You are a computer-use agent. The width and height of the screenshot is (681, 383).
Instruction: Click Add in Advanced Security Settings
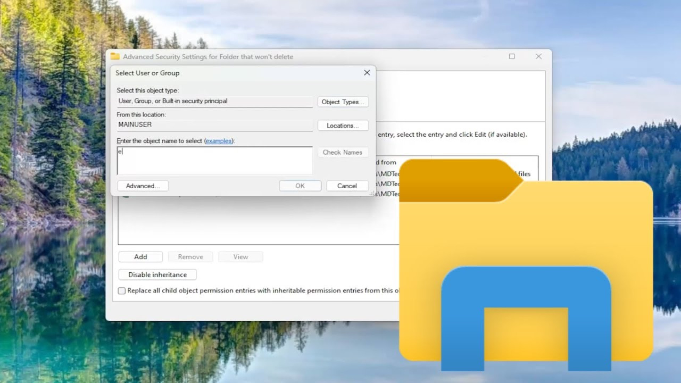[140, 257]
